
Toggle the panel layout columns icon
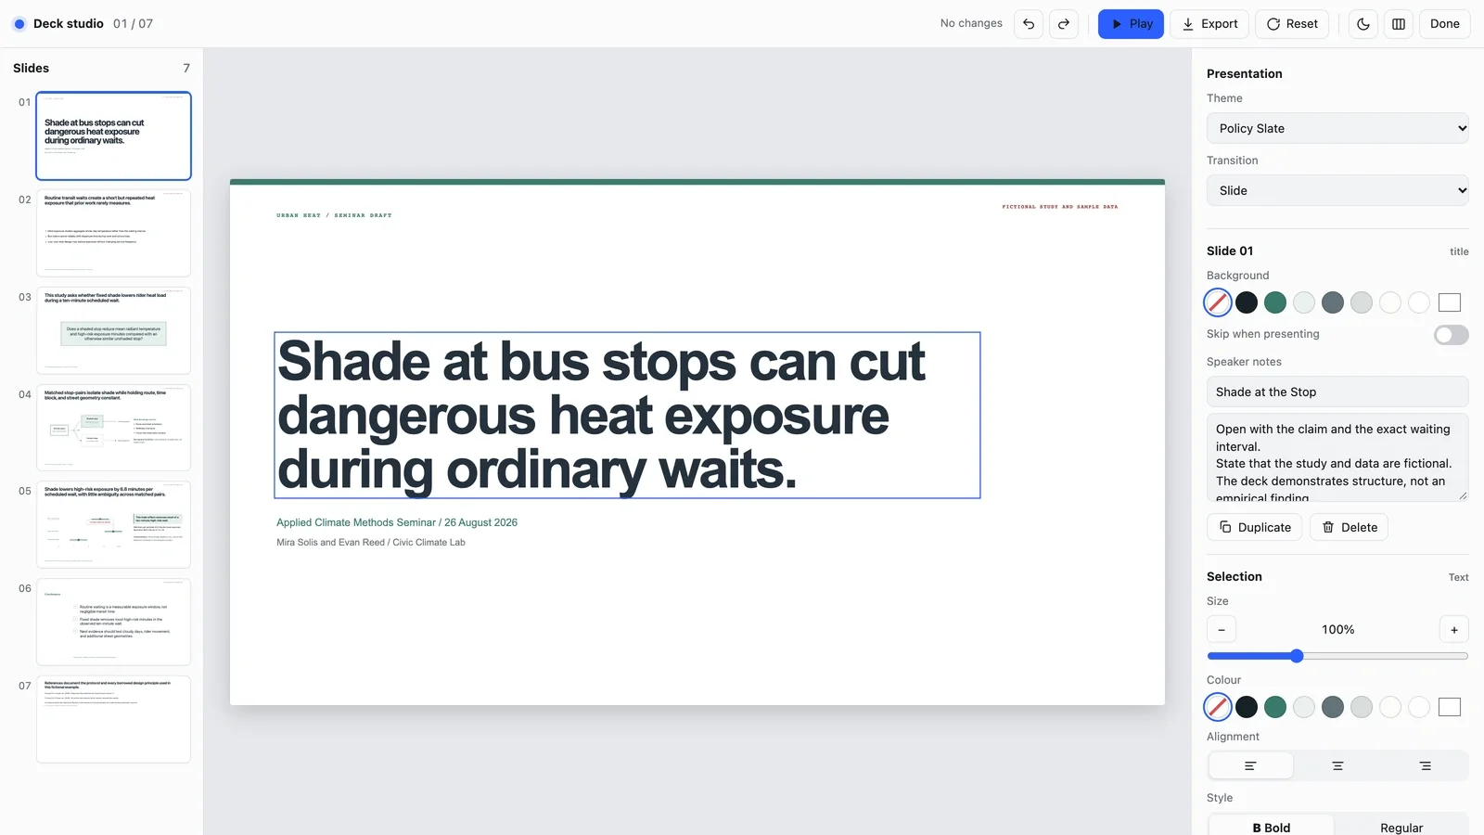pyautogui.click(x=1399, y=24)
